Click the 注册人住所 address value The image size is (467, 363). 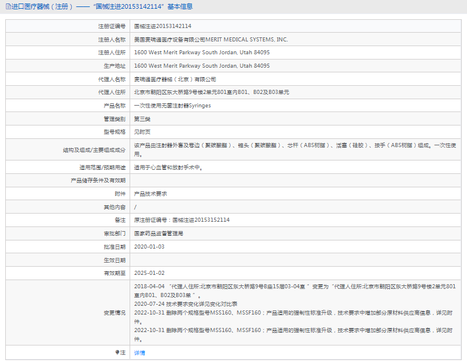(201, 53)
